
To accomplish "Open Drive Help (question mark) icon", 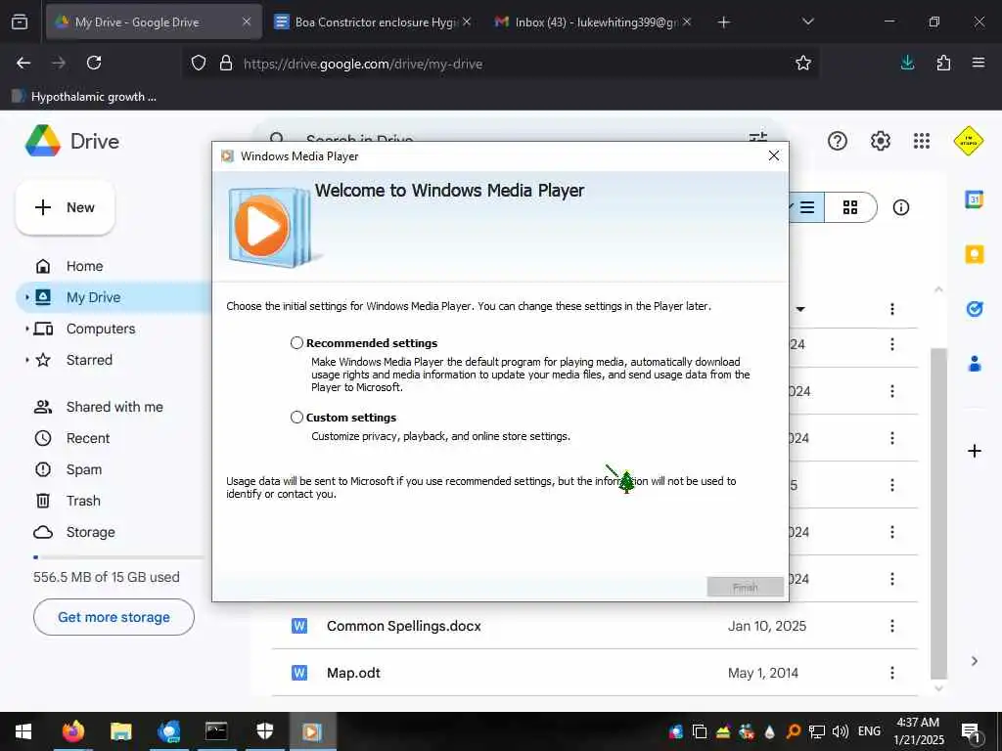I will coord(838,141).
